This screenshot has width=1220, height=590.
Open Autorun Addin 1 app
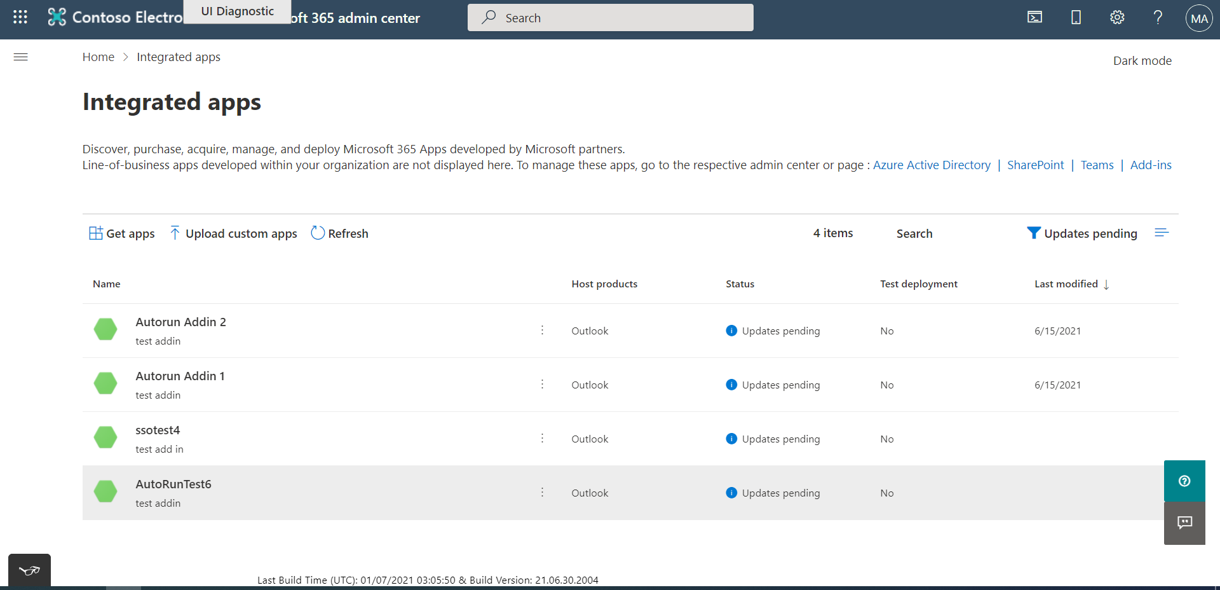tap(180, 376)
